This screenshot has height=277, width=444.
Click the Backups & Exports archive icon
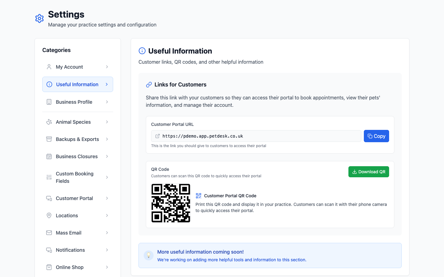coord(49,139)
